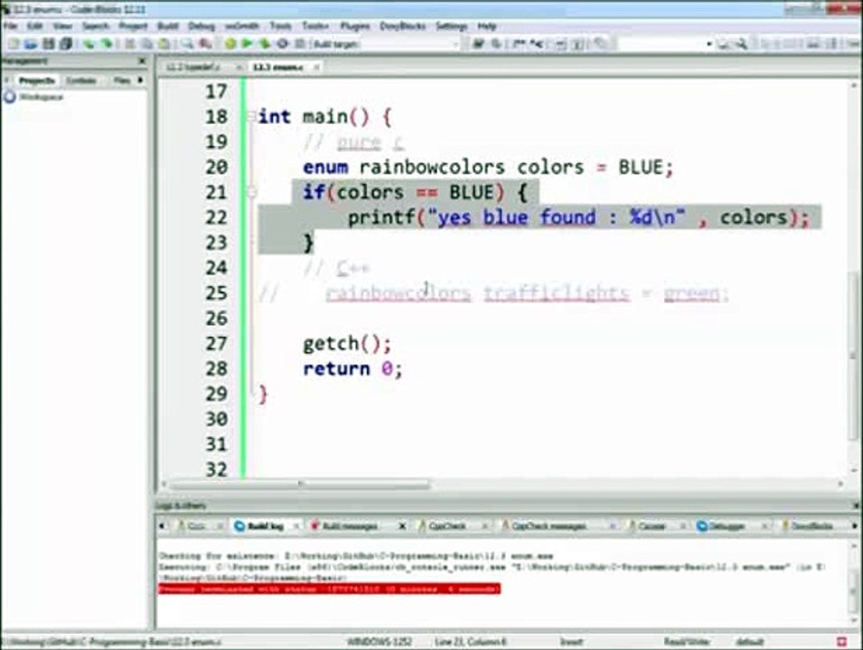Click the editor horizontal scrollbar thumb
This screenshot has width=863, height=650.
pyautogui.click(x=300, y=484)
